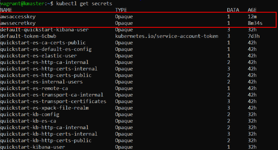
Task: Click the awsaccesskey secret name
Action: [x=18, y=17]
